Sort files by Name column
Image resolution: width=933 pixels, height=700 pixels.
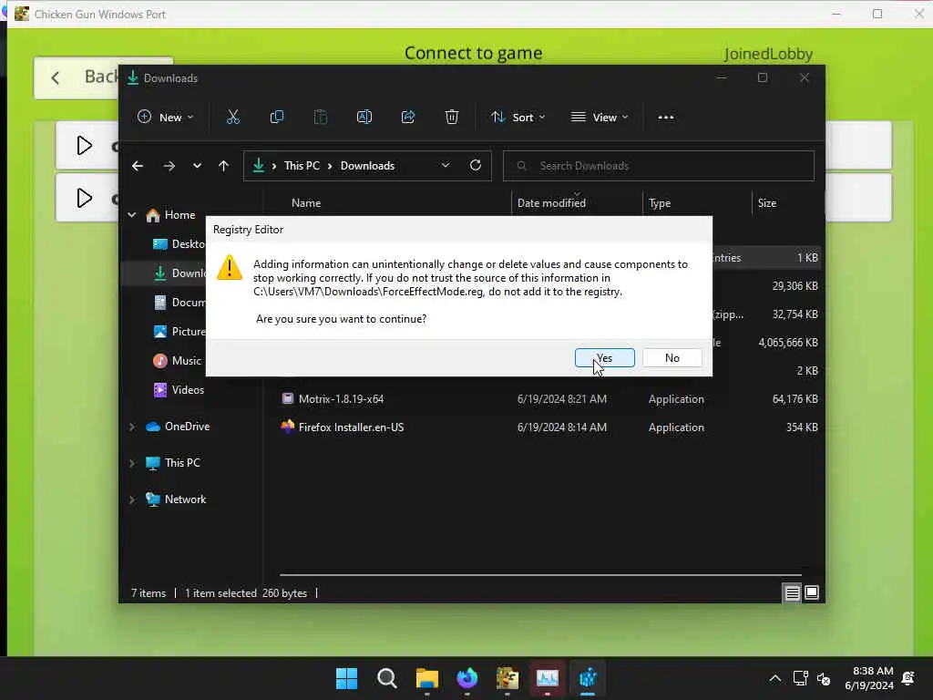[306, 203]
